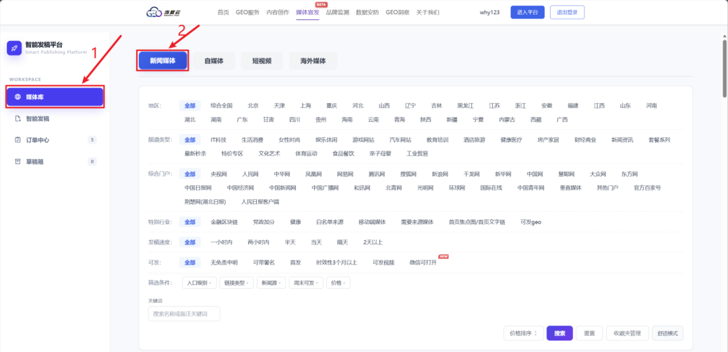Select 广东 in the 地区 filter
728x352 pixels.
click(243, 120)
